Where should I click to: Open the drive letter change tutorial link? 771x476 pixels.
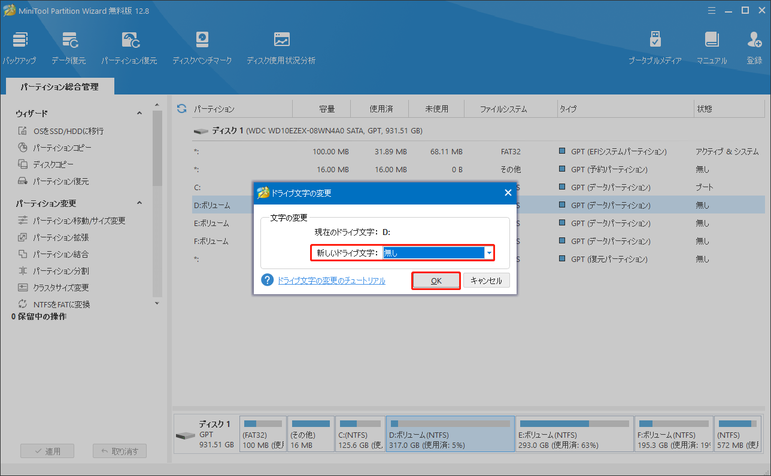332,280
